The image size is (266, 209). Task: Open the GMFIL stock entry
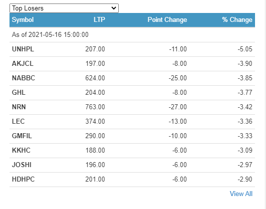(x=22, y=136)
